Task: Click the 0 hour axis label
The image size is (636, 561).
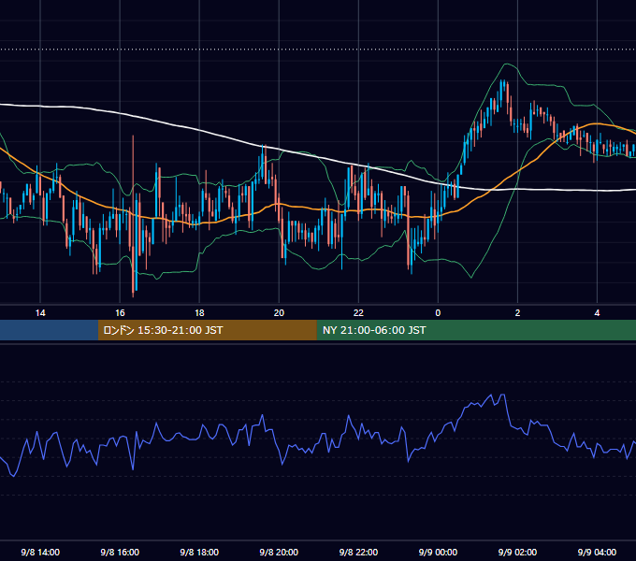Action: click(x=438, y=313)
